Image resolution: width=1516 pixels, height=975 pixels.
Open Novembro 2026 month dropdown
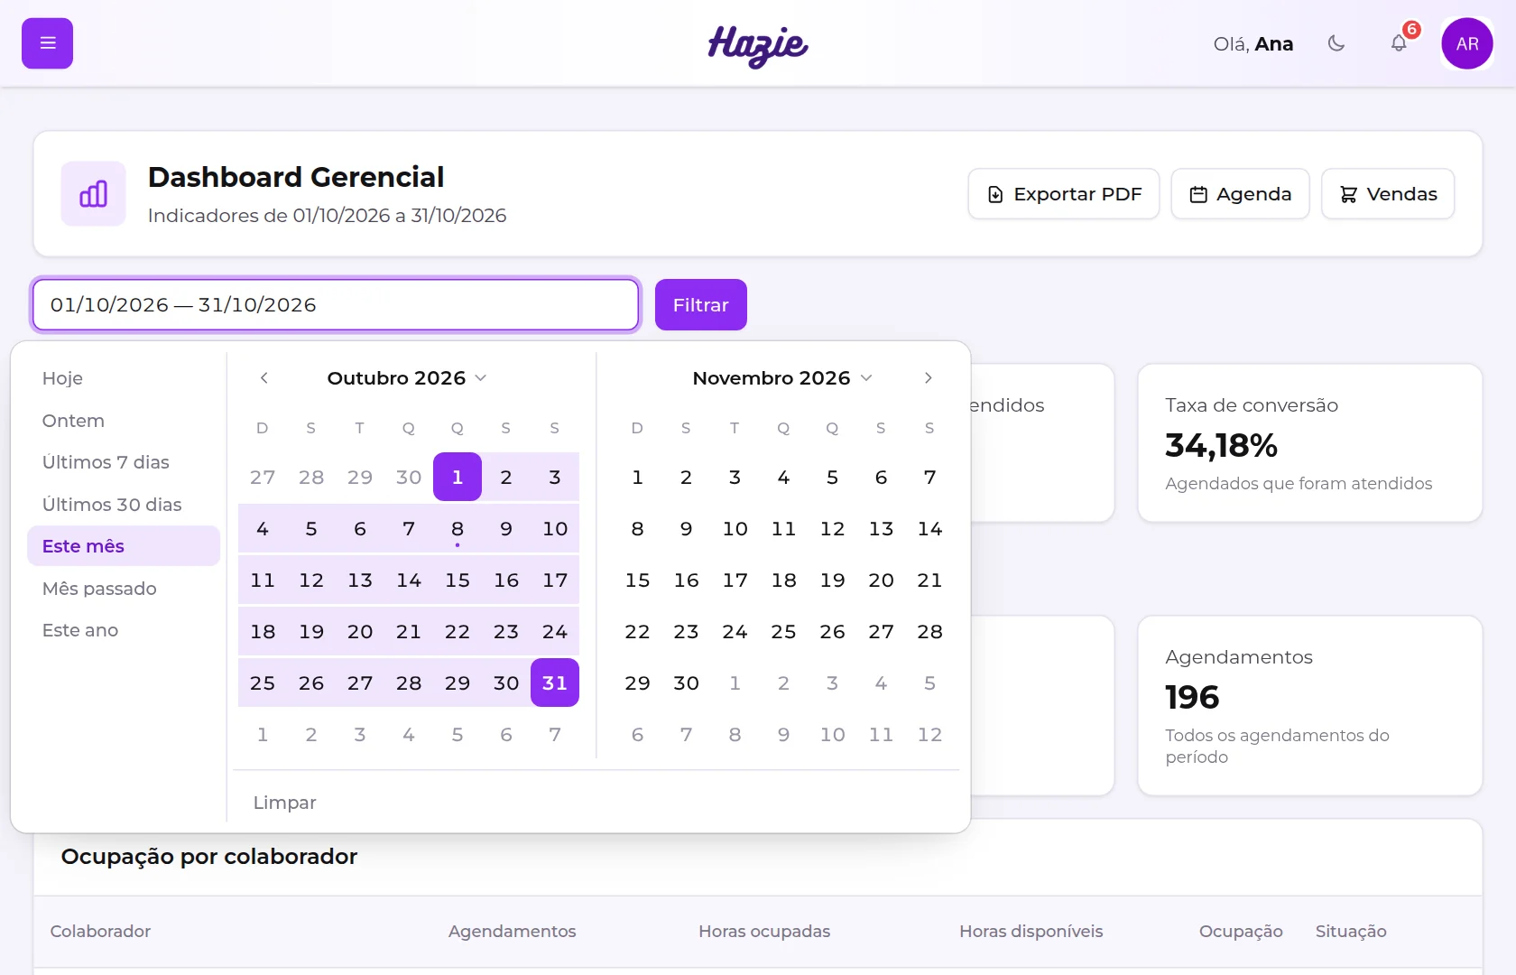pos(782,378)
